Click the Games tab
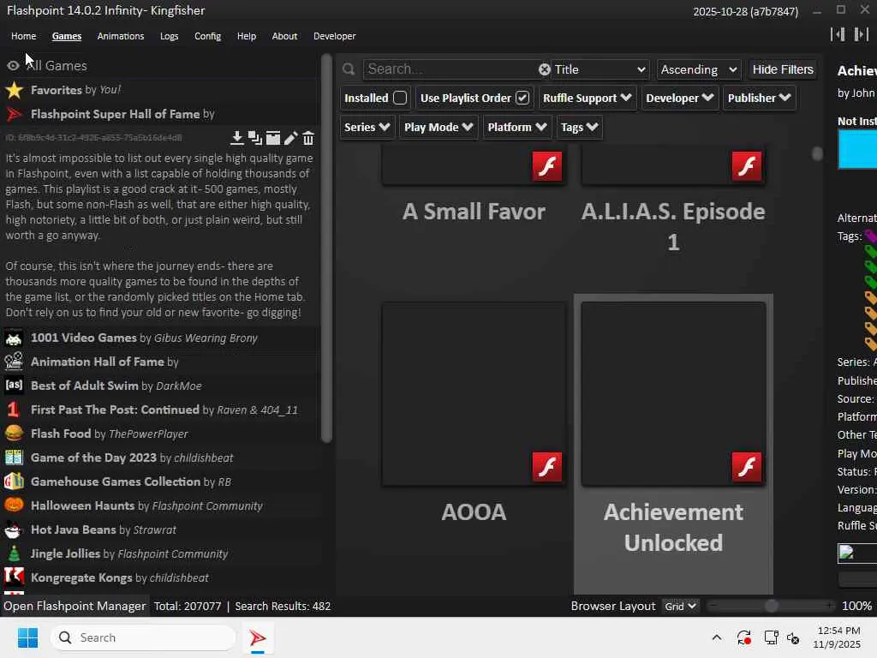The image size is (877, 658). pos(67,36)
